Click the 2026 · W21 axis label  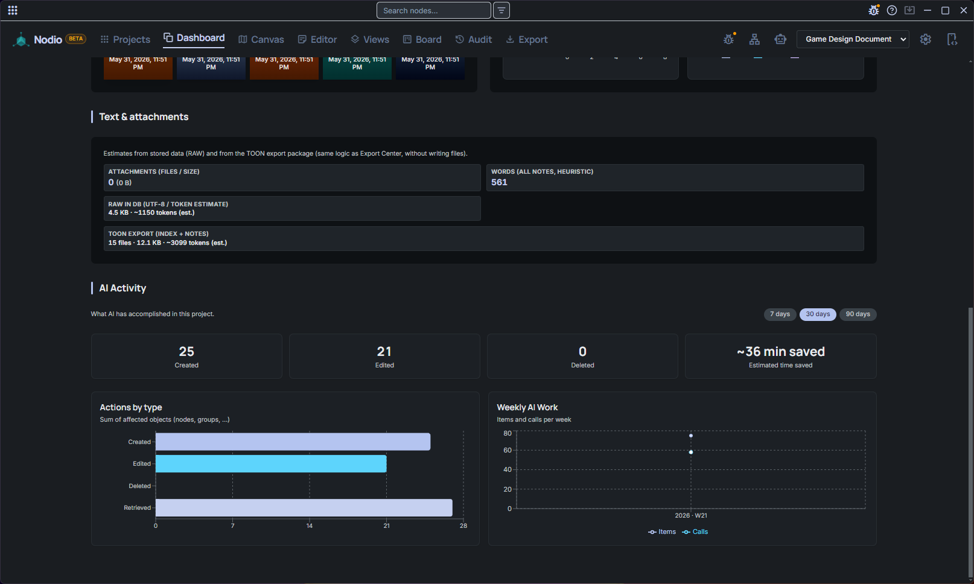click(x=691, y=516)
